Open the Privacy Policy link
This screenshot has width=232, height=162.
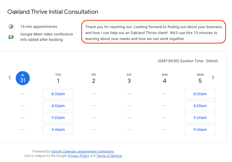coord(78,156)
